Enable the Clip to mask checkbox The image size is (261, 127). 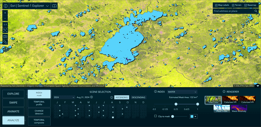point(155,116)
